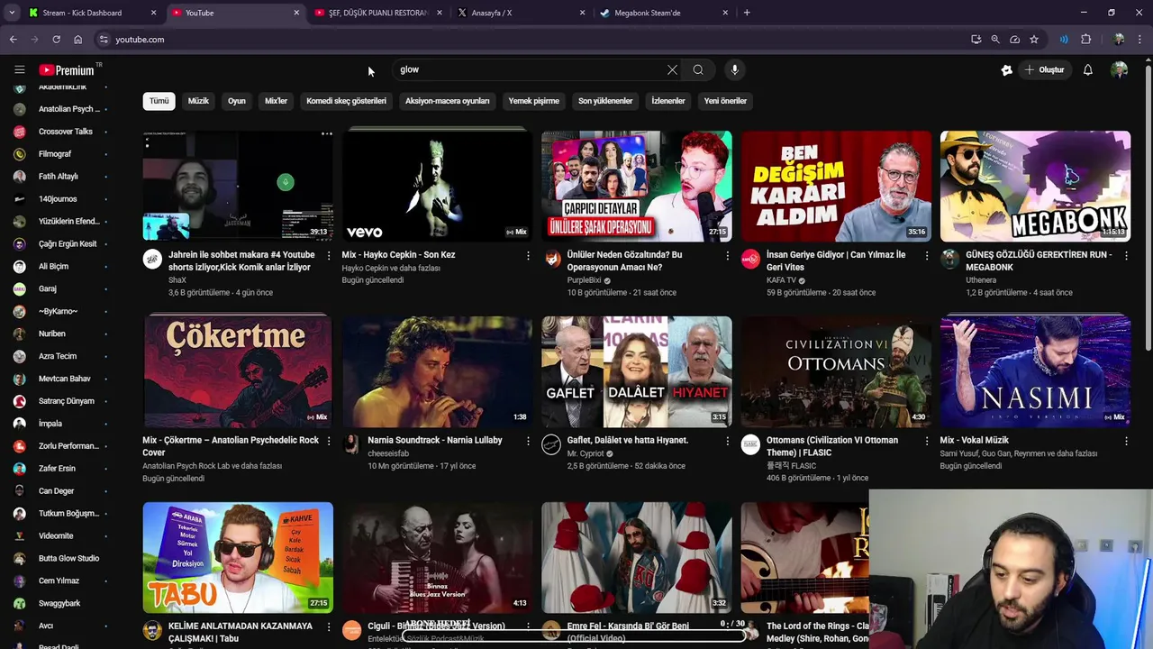
Task: Open Mr. Cypriot channel link
Action: [586, 453]
